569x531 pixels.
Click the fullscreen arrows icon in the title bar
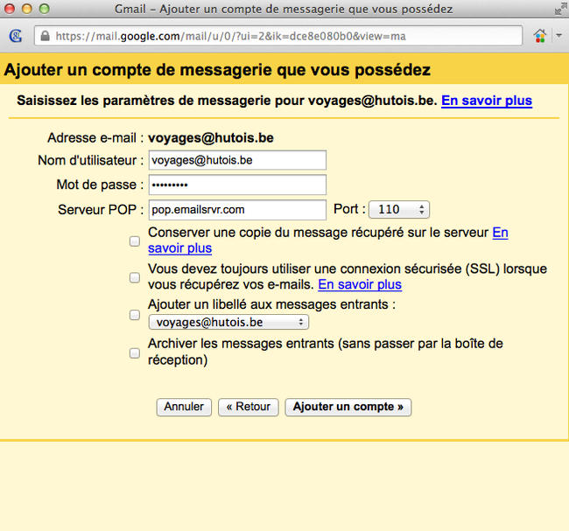[560, 9]
